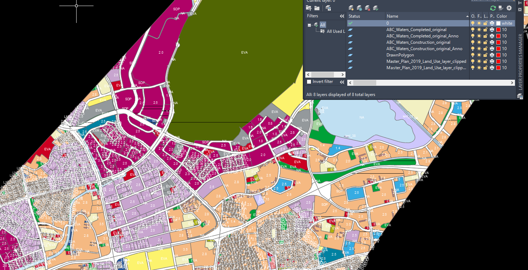Freeze the ABC_Waters_Completed_original layer
Viewport: 528px width, 270px height.
tap(479, 30)
